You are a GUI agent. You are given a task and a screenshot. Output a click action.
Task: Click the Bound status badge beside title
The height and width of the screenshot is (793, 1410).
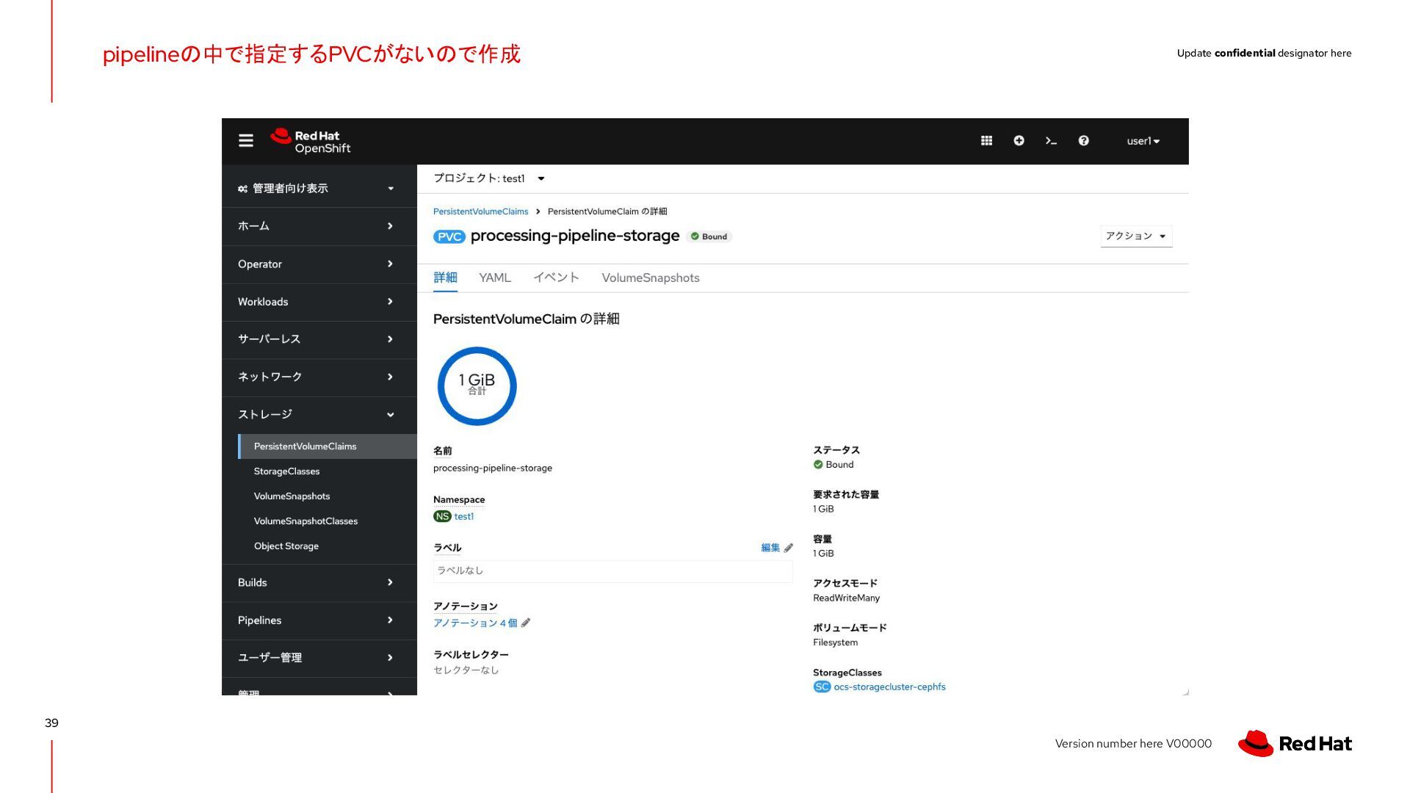[709, 236]
